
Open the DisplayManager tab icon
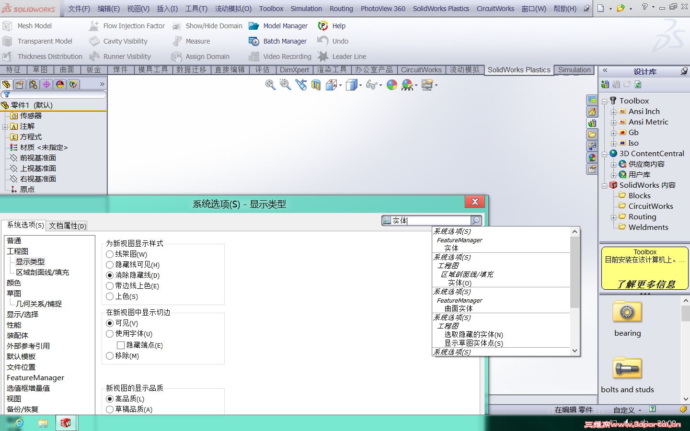tap(60, 84)
